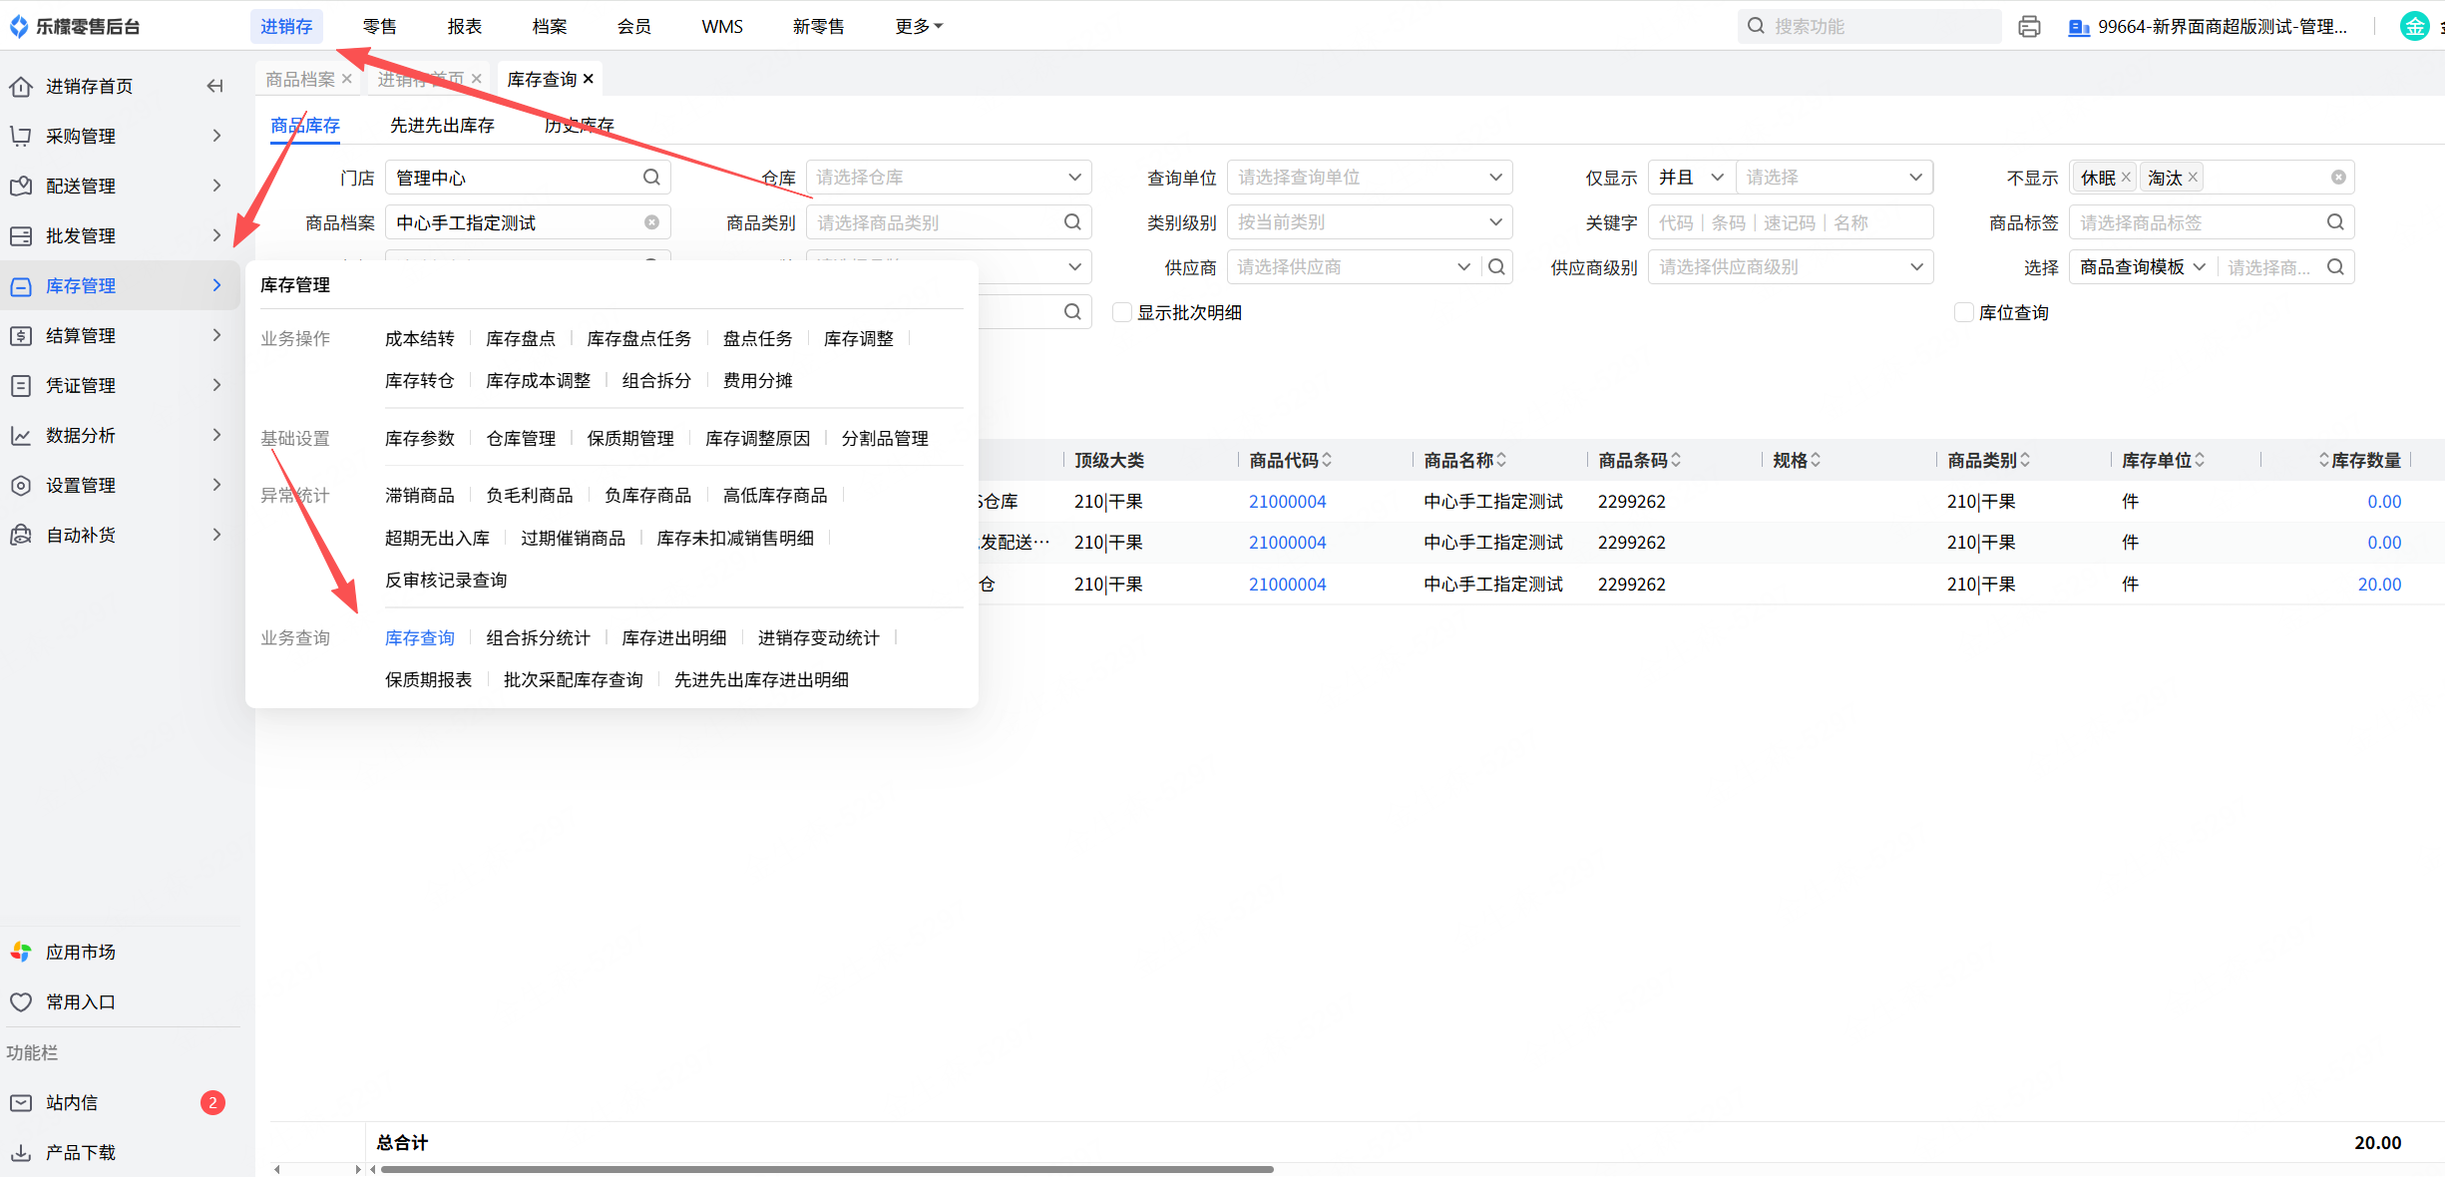Click the search icon in 门店 field
The image size is (2445, 1177).
point(651,178)
